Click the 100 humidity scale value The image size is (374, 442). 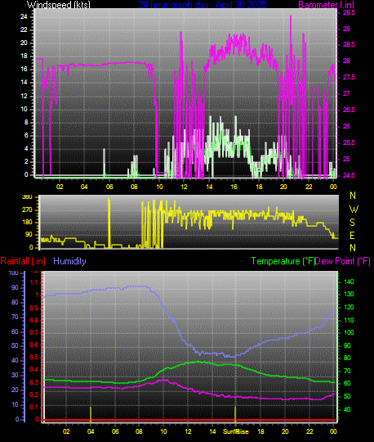click(13, 273)
